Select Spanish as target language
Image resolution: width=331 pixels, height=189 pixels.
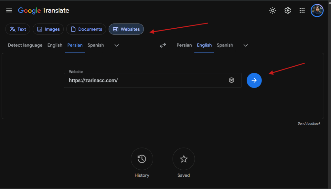point(225,45)
